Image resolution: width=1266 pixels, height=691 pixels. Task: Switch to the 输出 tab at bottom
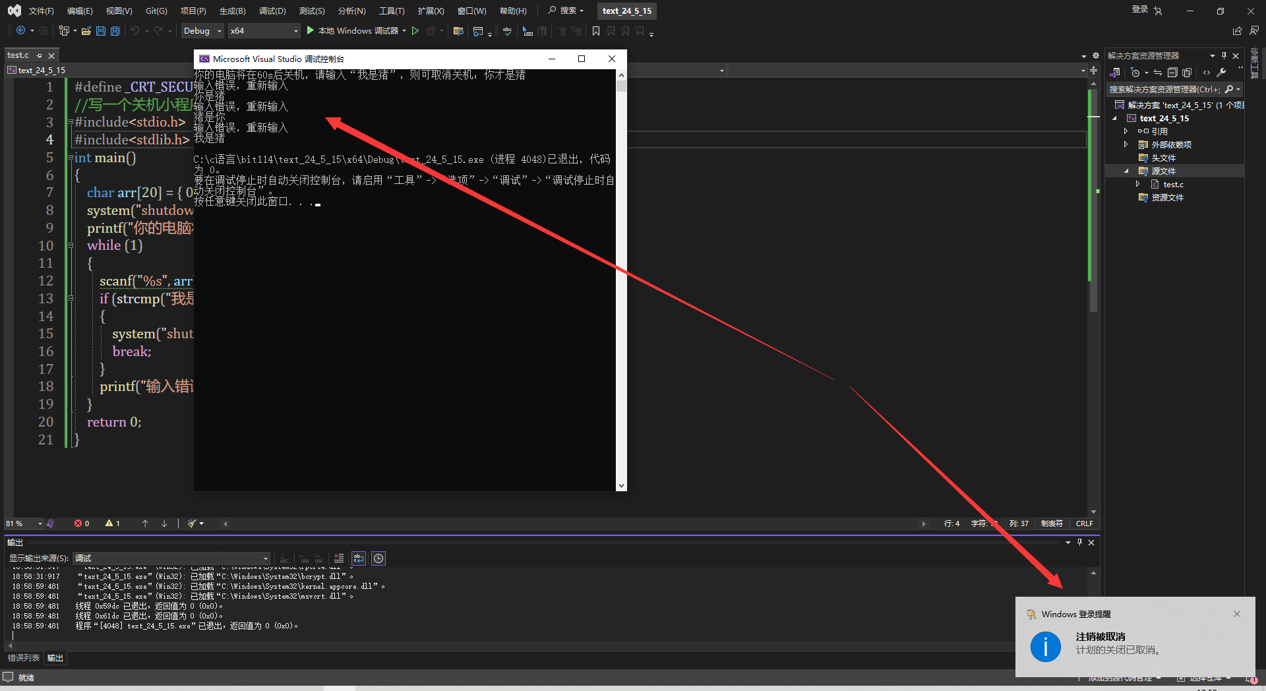55,658
